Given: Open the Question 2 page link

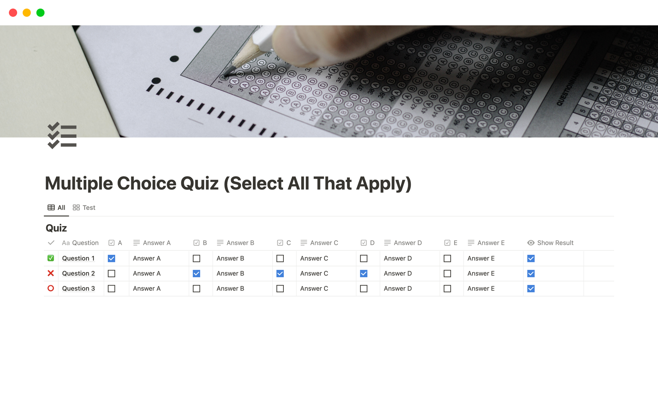Looking at the screenshot, I should 78,273.
